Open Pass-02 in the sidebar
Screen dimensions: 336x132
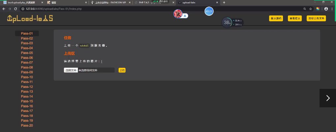[27, 38]
